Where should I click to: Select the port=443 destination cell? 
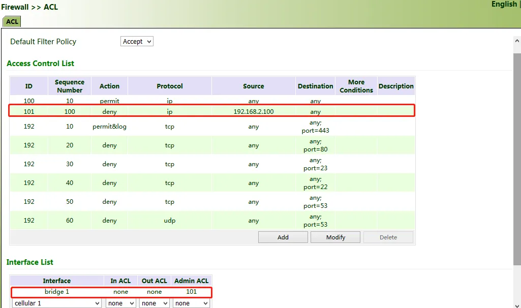[315, 127]
